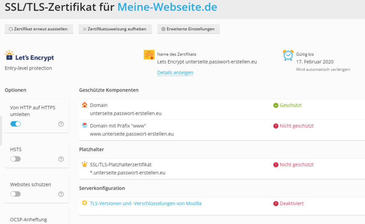Screen dimensions: 365x224
Task: Click Nicht geschützt status for the Platzhalterzertifikat
Action: pos(297,165)
